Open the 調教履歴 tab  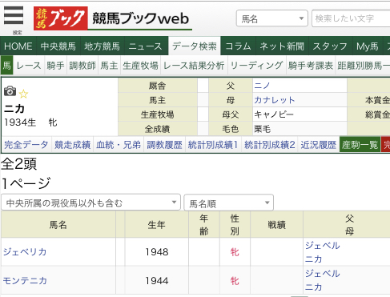coord(164,145)
